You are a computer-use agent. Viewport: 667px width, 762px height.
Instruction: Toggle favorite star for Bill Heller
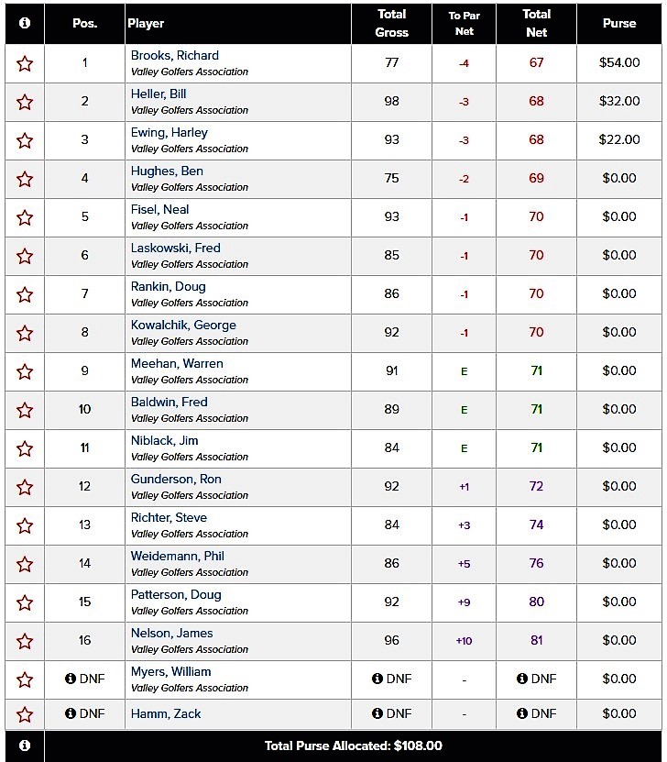(25, 102)
